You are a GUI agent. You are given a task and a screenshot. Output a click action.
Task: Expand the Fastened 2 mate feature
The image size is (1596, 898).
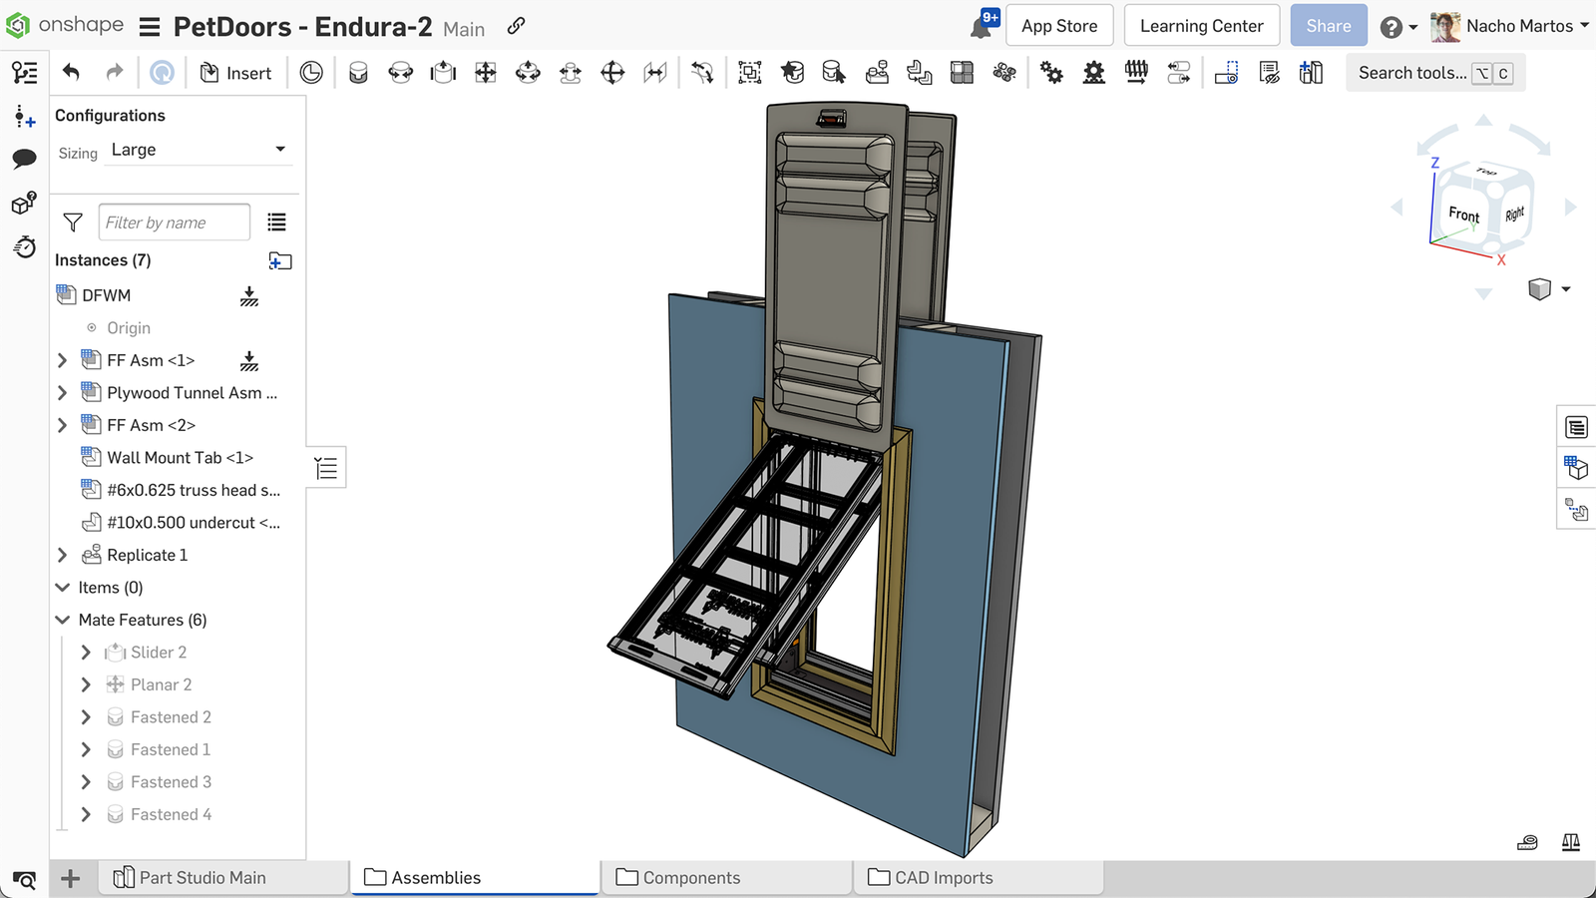click(x=86, y=716)
